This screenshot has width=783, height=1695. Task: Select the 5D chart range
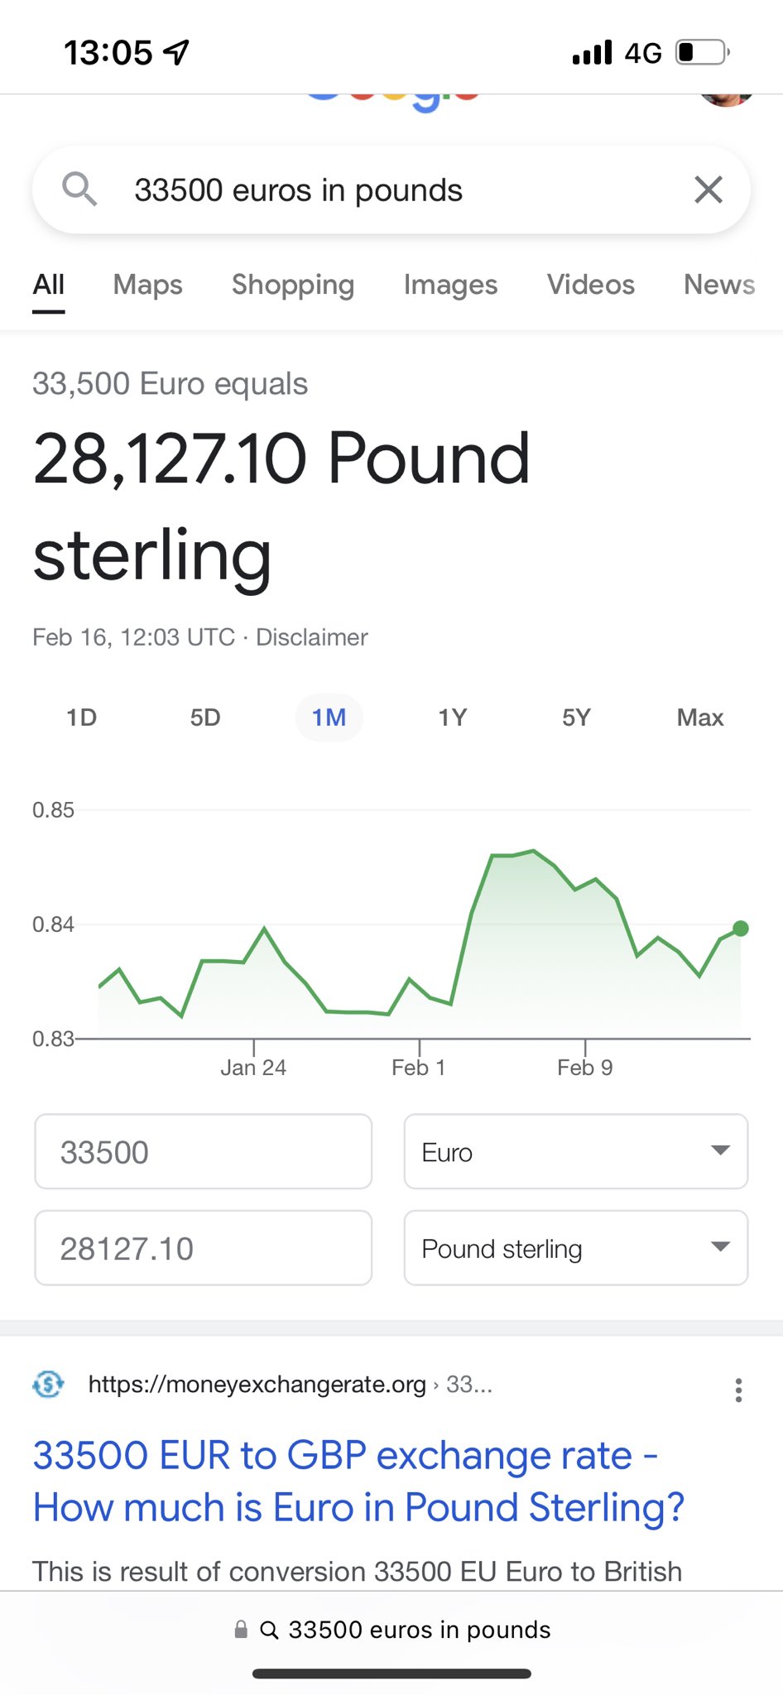pos(205,718)
